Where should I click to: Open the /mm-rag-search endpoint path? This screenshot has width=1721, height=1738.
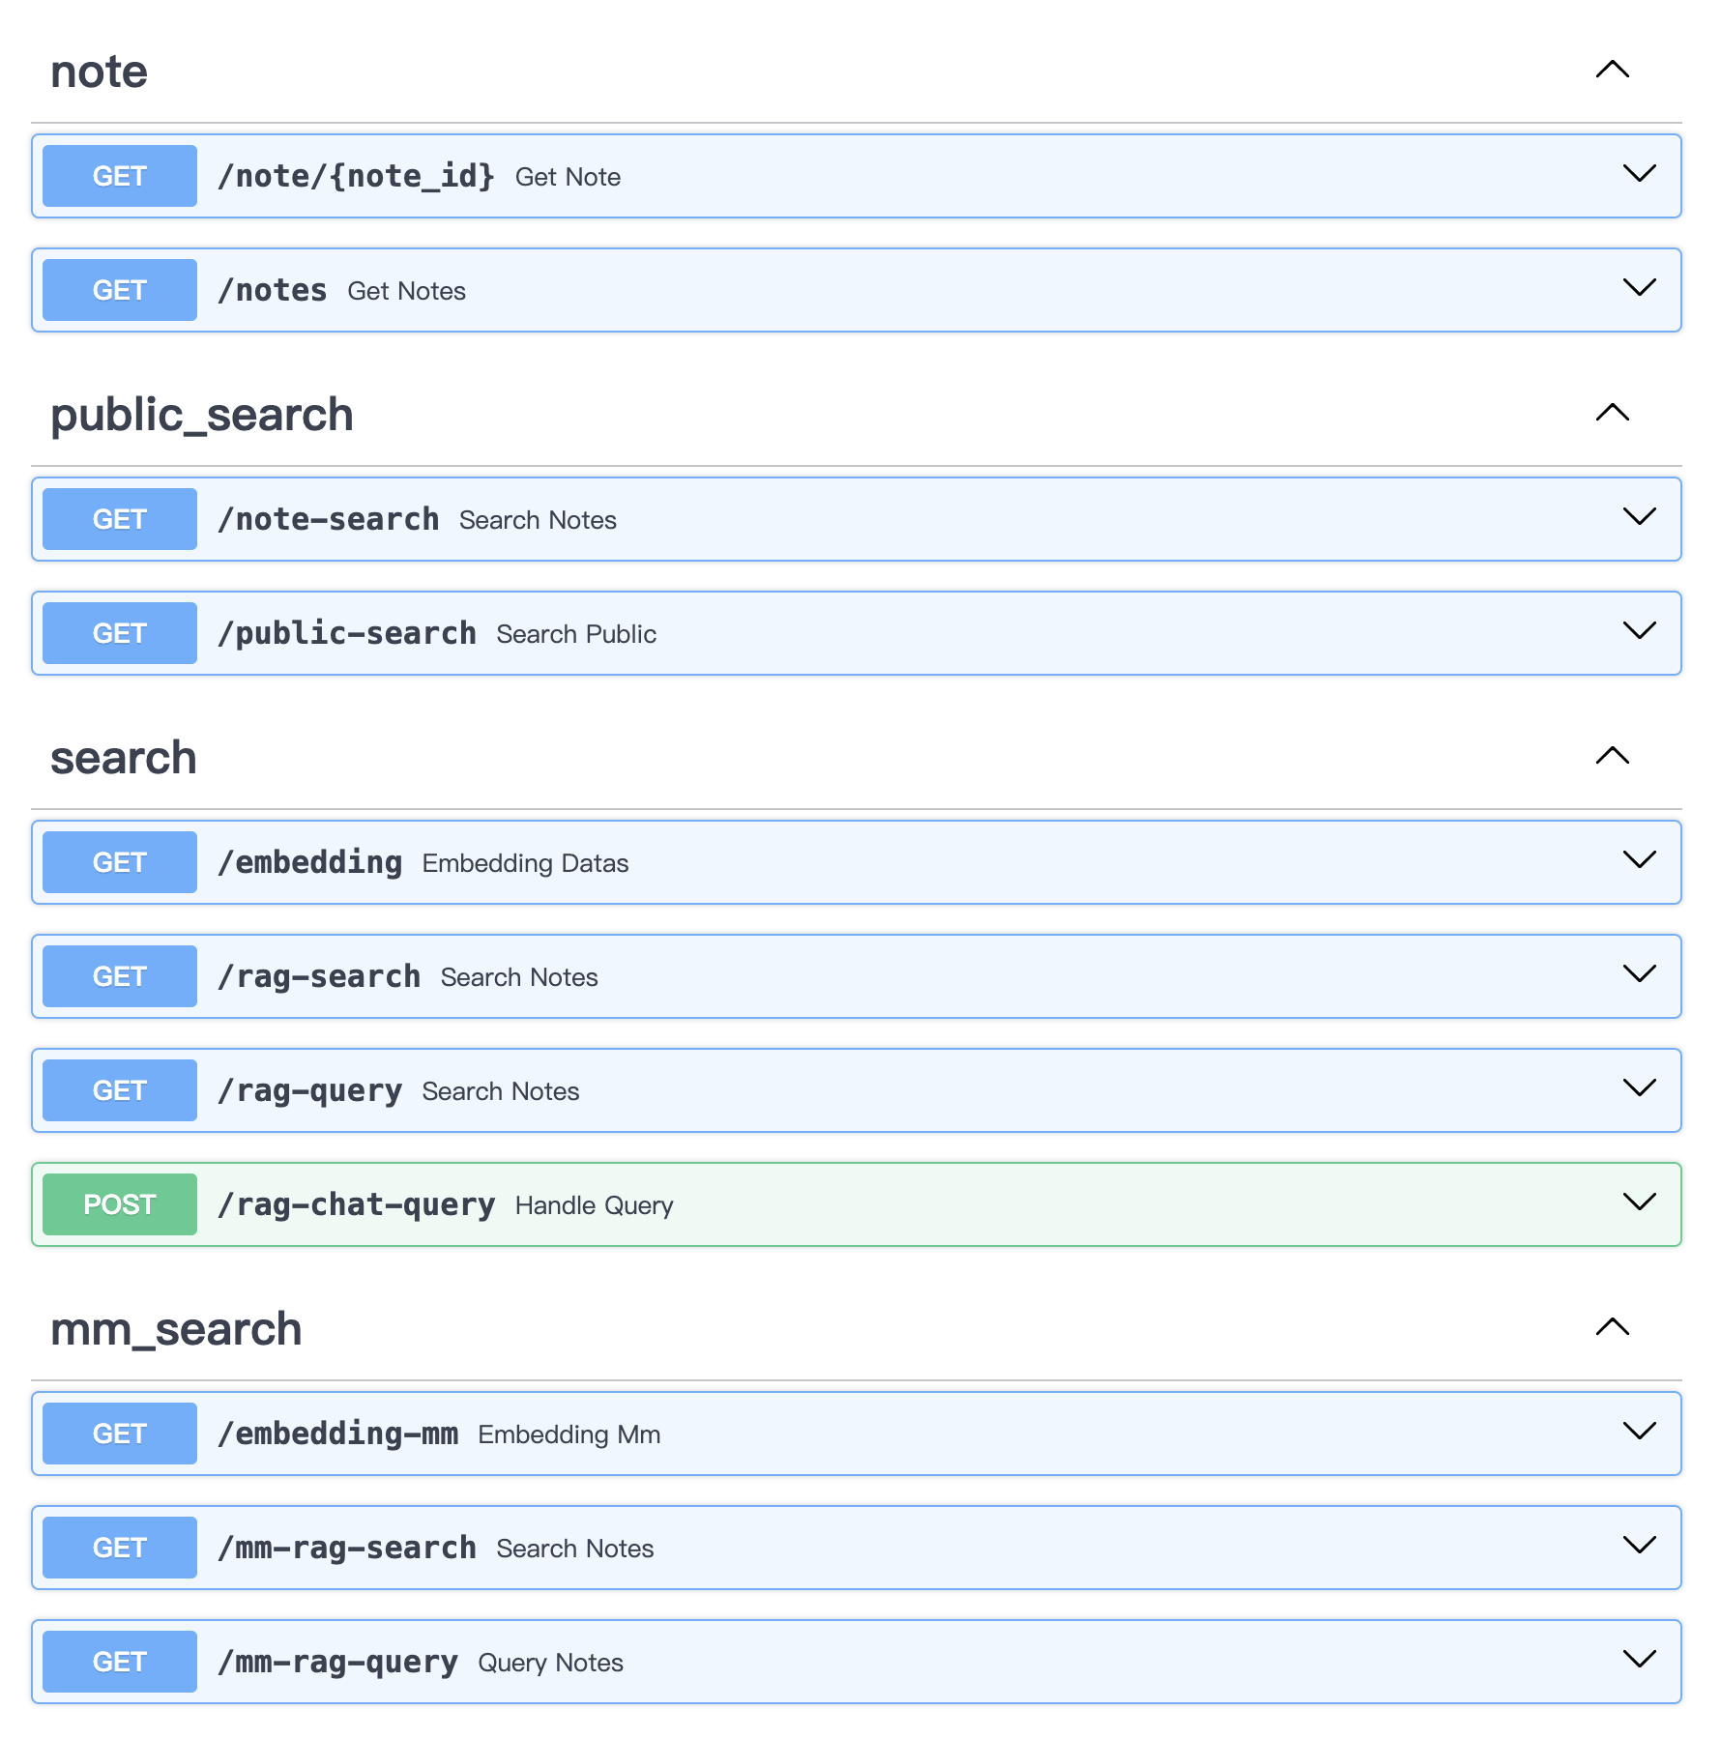click(346, 1548)
